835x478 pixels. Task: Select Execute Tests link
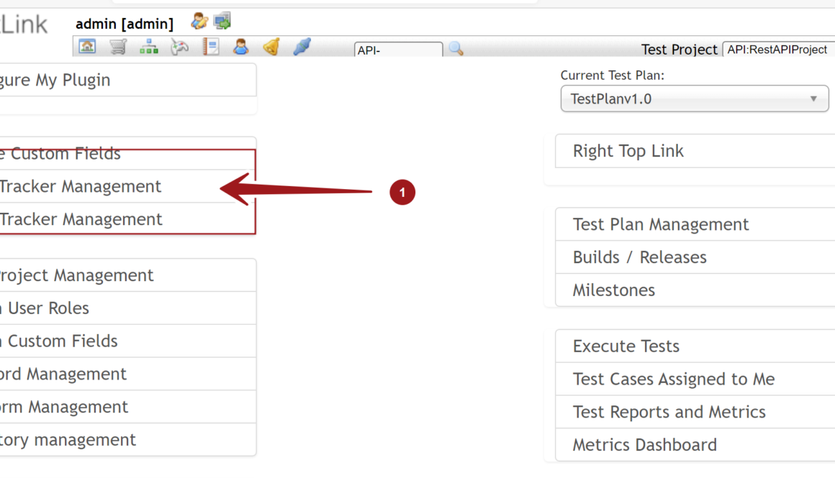(626, 346)
